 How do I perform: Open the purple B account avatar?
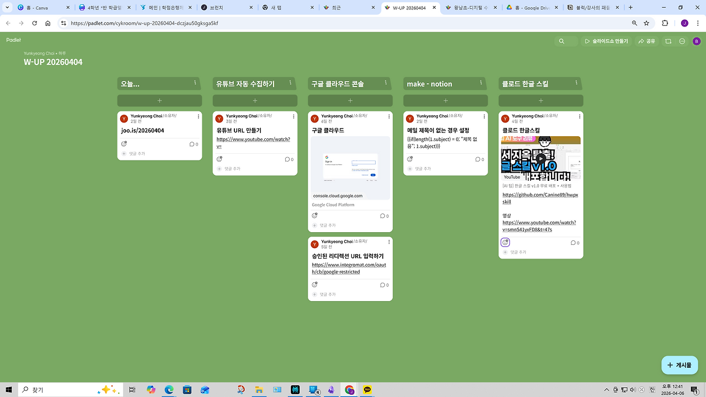[696, 41]
